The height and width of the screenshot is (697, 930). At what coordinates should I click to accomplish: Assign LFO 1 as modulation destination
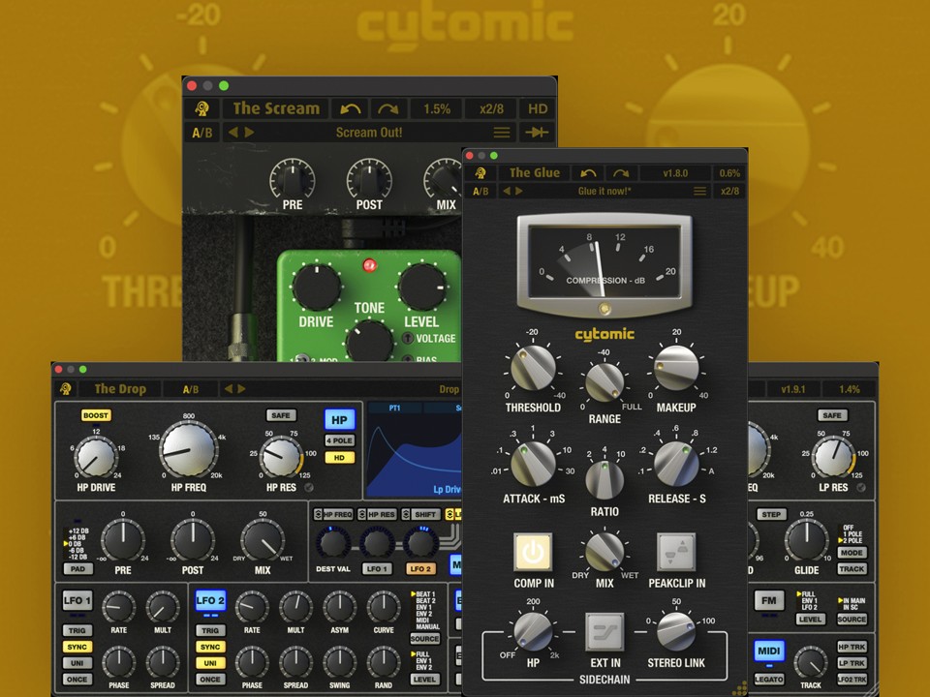click(x=377, y=568)
